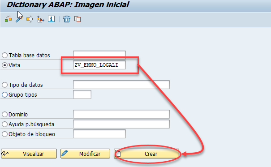Screen dimensions: 271x167
Task: Click the Objeto de bloqueo input field
Action: click(99, 134)
